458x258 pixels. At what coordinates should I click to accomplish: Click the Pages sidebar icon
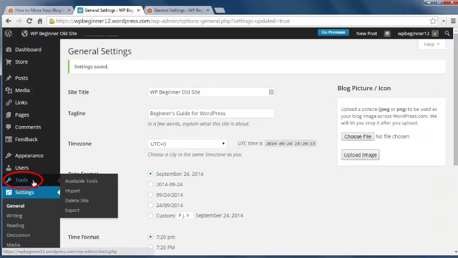(x=9, y=115)
